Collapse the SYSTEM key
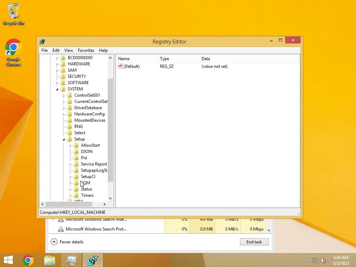Viewport: 356px width, 267px height. 57,89
